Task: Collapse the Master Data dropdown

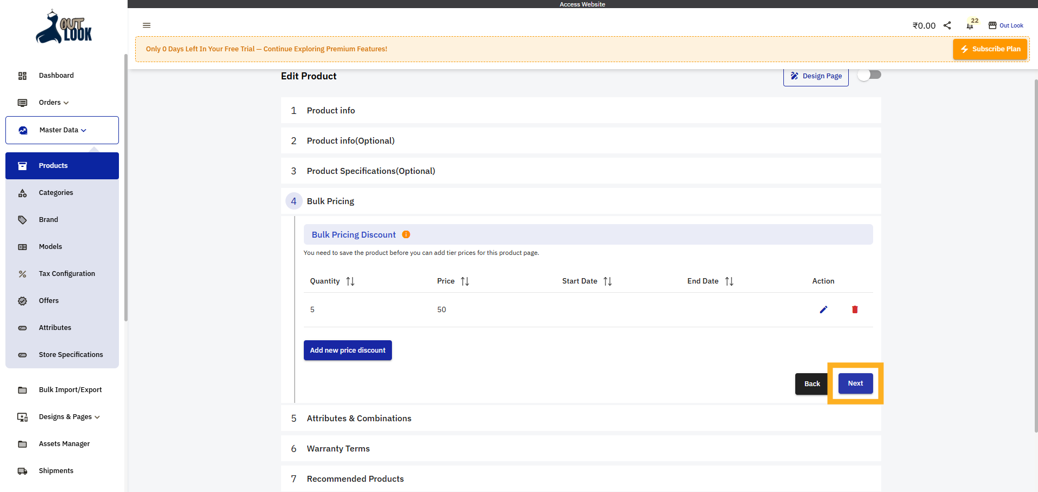Action: [62, 130]
